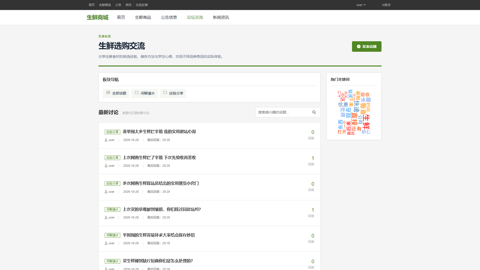Open post 凑单囤太多生鲜烂半箱 我的实用避坑心得

[159, 132]
